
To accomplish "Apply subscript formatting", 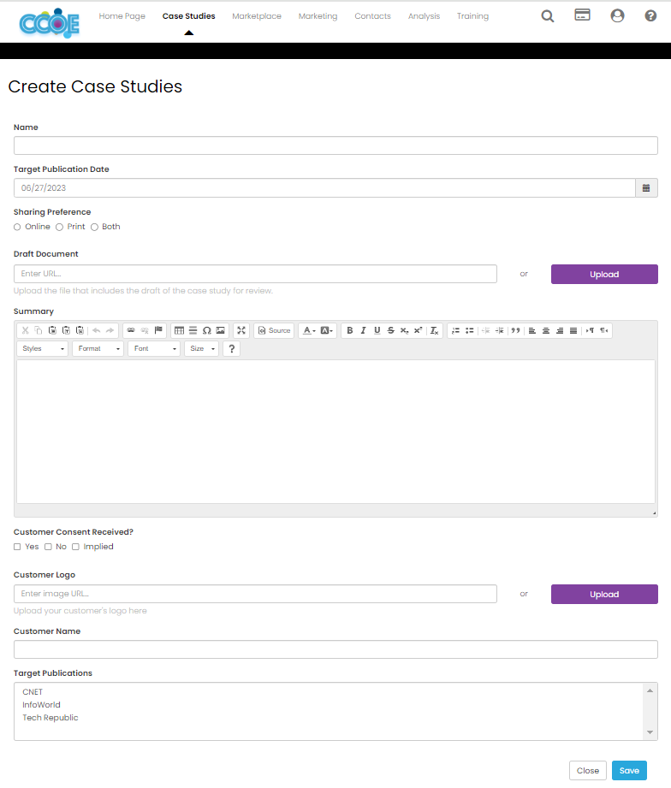I will tap(404, 330).
